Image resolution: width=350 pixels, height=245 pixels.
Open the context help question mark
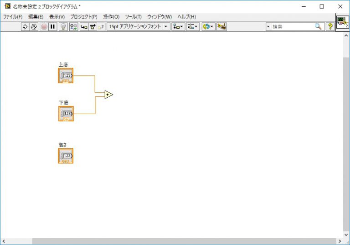click(x=330, y=26)
